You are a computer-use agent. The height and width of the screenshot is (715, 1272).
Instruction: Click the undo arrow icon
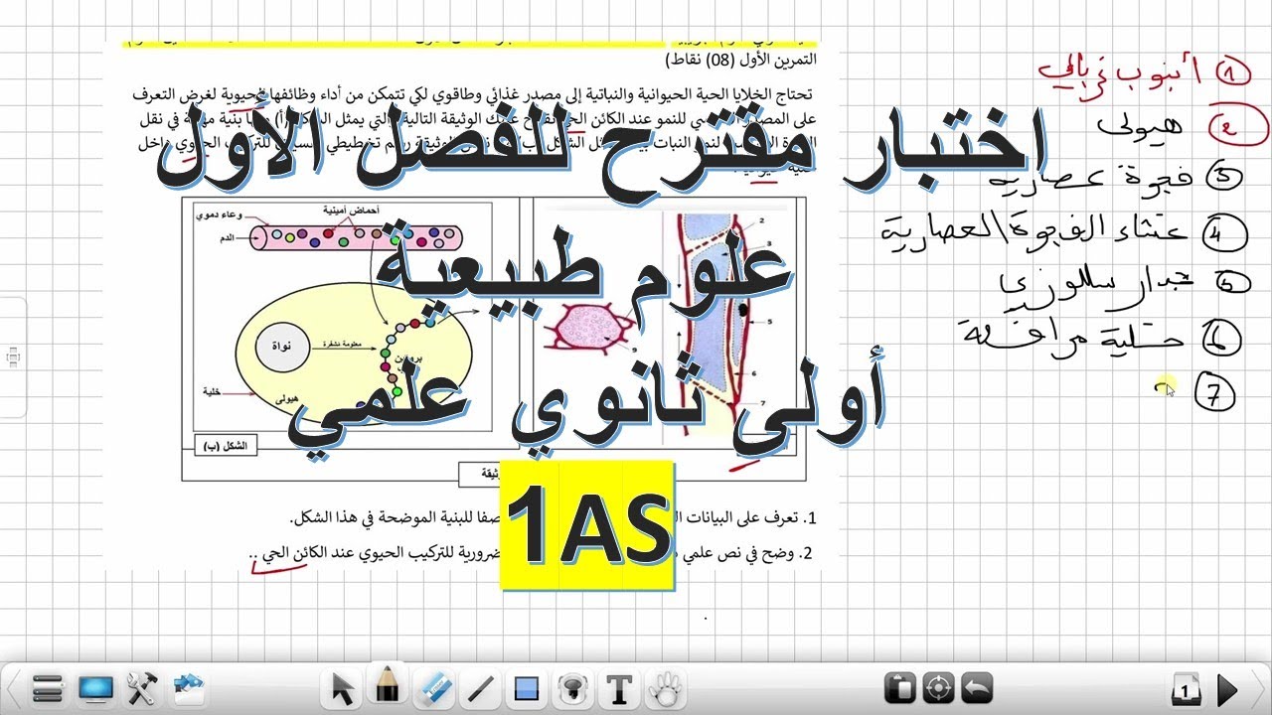[x=978, y=687]
